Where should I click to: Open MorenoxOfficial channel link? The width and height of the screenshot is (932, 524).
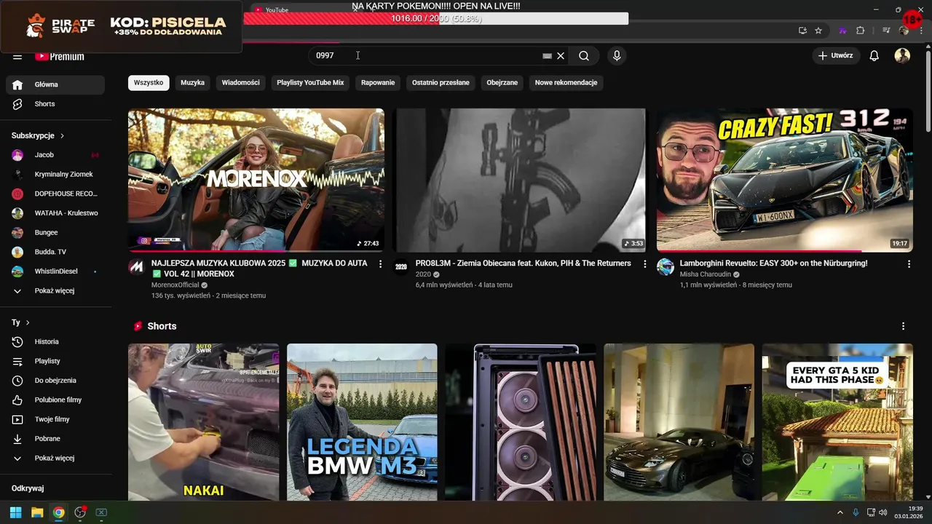pyautogui.click(x=175, y=285)
